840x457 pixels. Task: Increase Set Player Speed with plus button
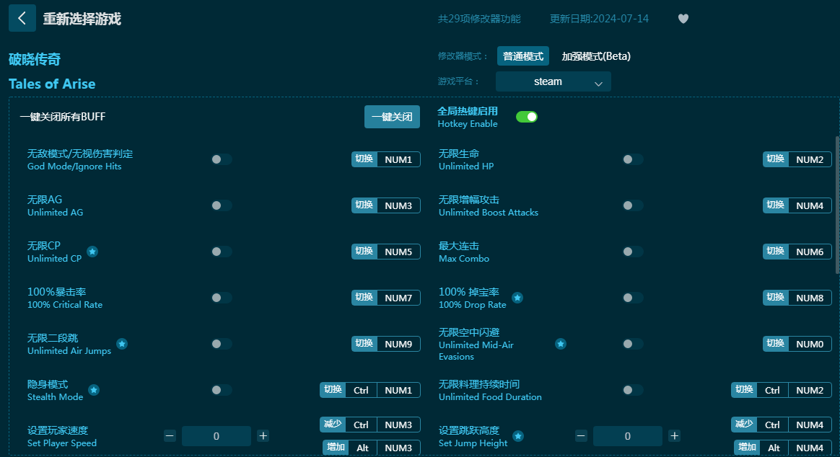point(263,435)
